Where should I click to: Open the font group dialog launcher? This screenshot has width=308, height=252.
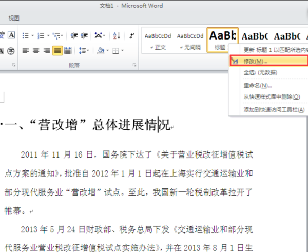pos(14,65)
